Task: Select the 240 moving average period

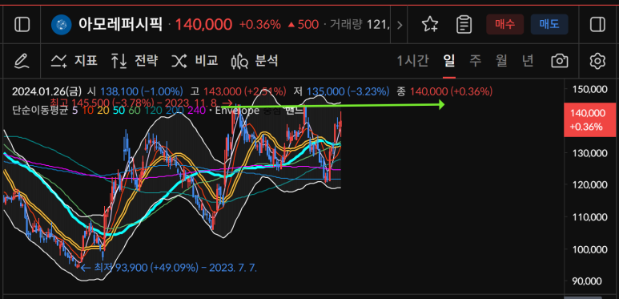Action: coord(196,111)
